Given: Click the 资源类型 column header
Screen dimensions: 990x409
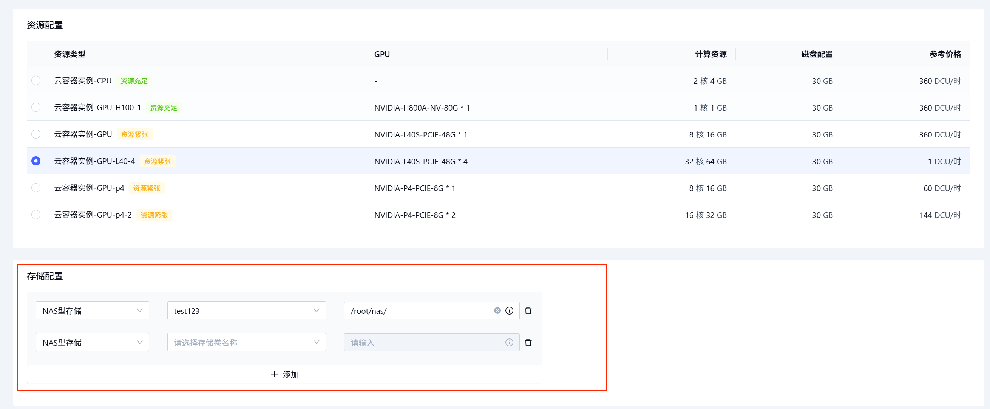Looking at the screenshot, I should [x=70, y=54].
